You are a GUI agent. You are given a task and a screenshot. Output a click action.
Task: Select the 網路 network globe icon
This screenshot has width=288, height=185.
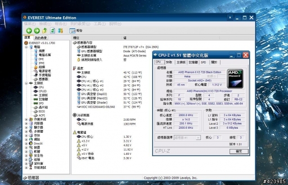[31, 140]
